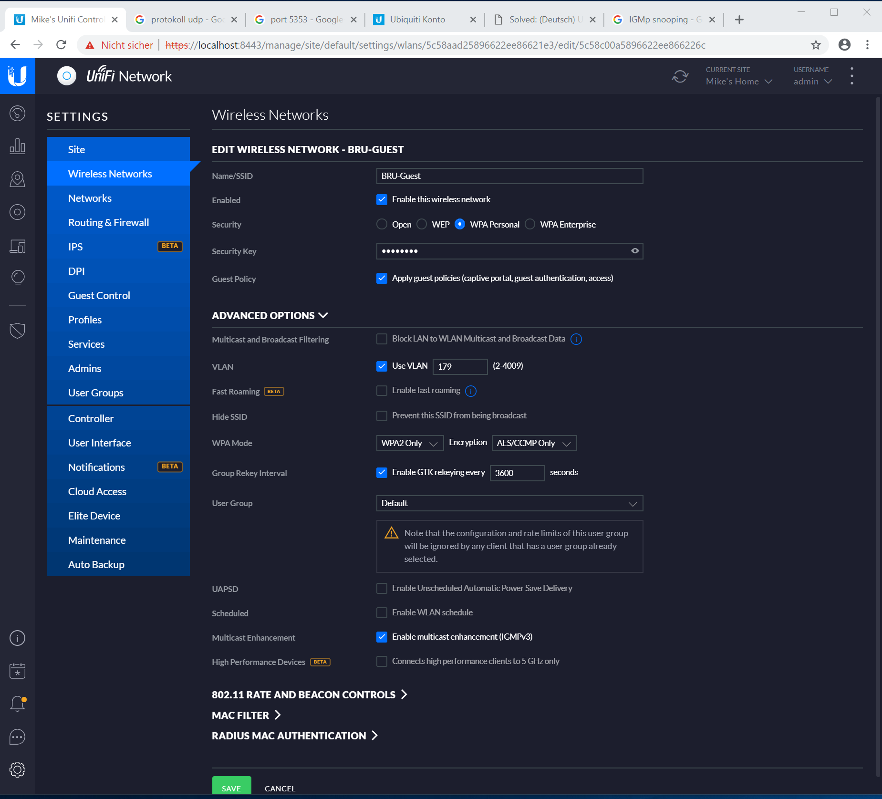Open the WPA Mode dropdown
Viewport: 882px width, 799px height.
click(409, 443)
